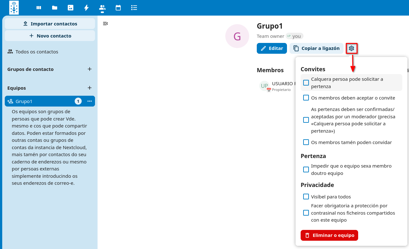Click the Editar button

pos(272,48)
